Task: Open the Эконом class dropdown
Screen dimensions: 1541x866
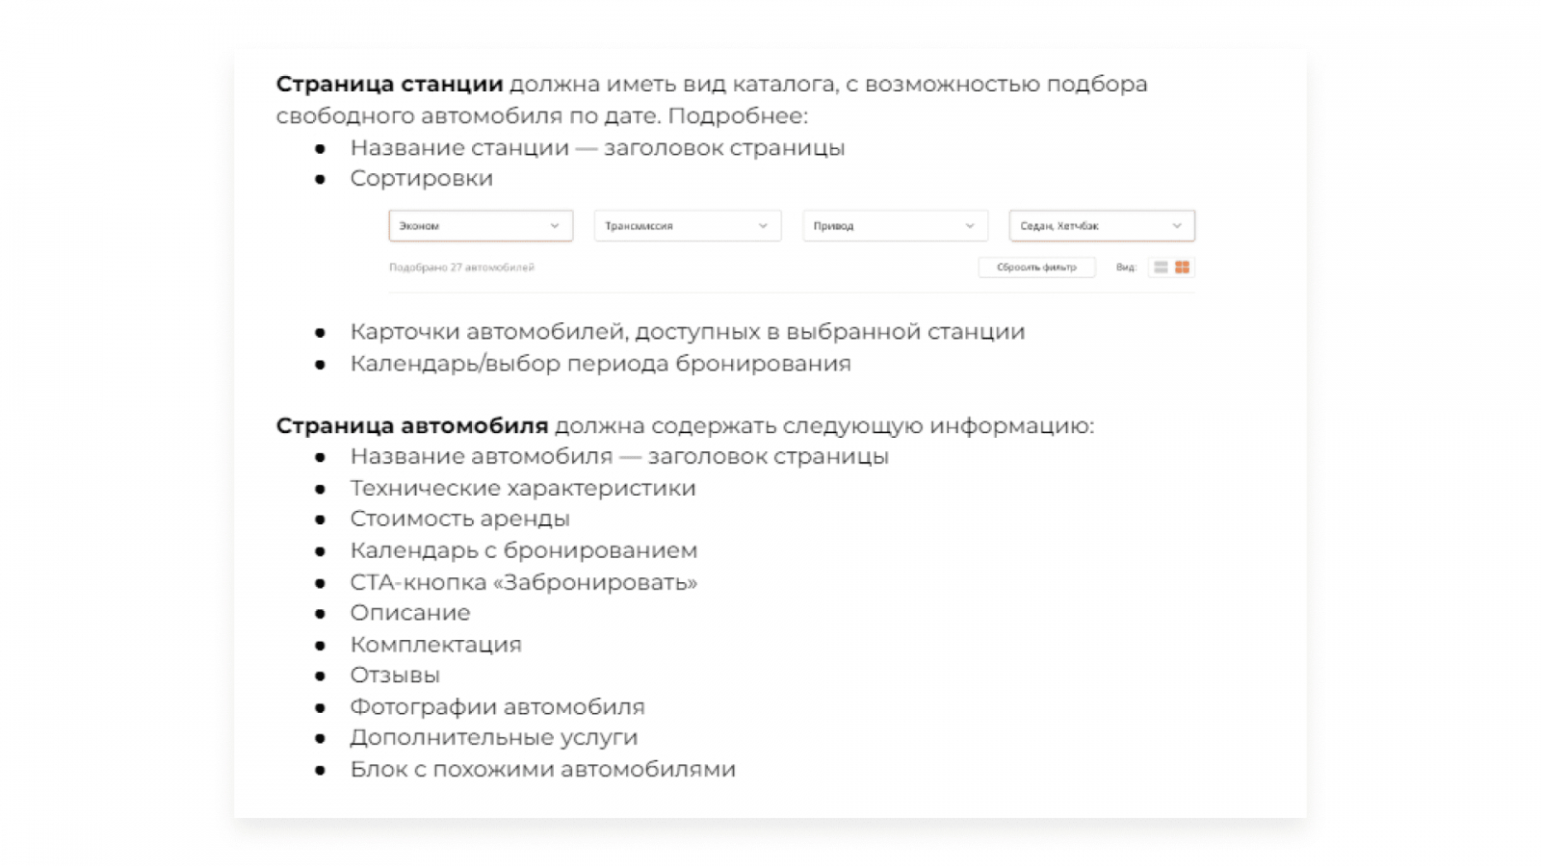Action: (x=481, y=226)
